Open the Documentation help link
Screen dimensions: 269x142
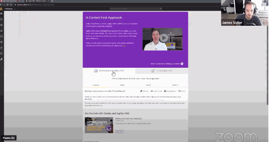point(170,91)
